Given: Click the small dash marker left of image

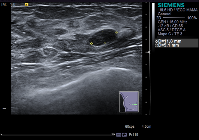Looking at the screenshot, I should tap(4, 109).
